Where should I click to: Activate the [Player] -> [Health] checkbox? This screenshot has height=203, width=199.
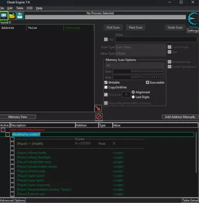pyautogui.click(x=12, y=144)
